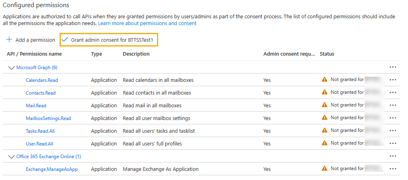Select 'Read mail in all mailboxes' description
408x180 pixels.
tap(152, 106)
